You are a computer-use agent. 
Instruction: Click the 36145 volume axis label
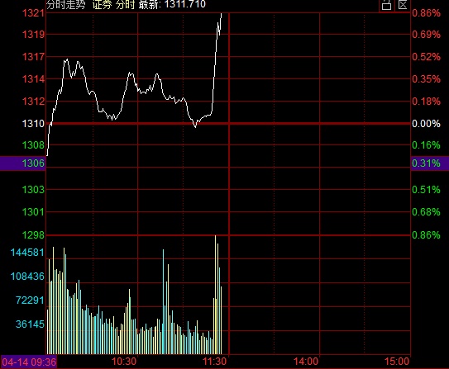tap(30, 324)
